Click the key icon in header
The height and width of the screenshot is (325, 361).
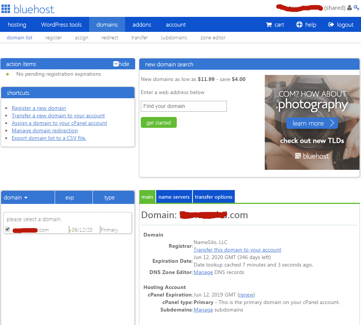click(x=357, y=7)
